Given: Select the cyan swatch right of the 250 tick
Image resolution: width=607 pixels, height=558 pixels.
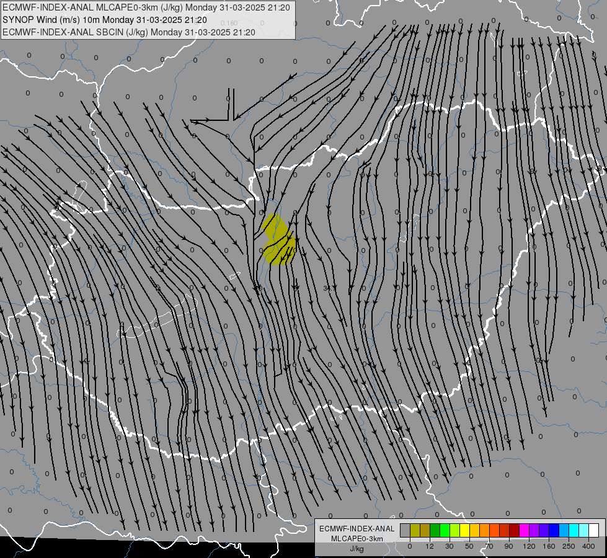Looking at the screenshot, I should pos(575,531).
